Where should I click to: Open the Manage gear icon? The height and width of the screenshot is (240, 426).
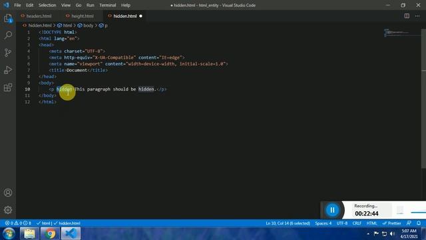[x=8, y=210]
